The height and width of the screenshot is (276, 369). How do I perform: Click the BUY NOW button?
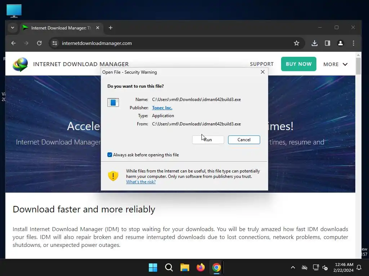tap(299, 64)
